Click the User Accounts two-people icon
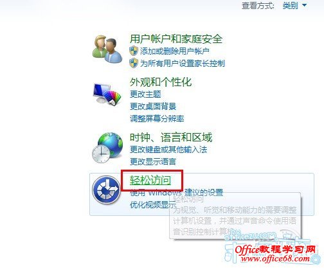This screenshot has height=268, width=324. tap(107, 49)
